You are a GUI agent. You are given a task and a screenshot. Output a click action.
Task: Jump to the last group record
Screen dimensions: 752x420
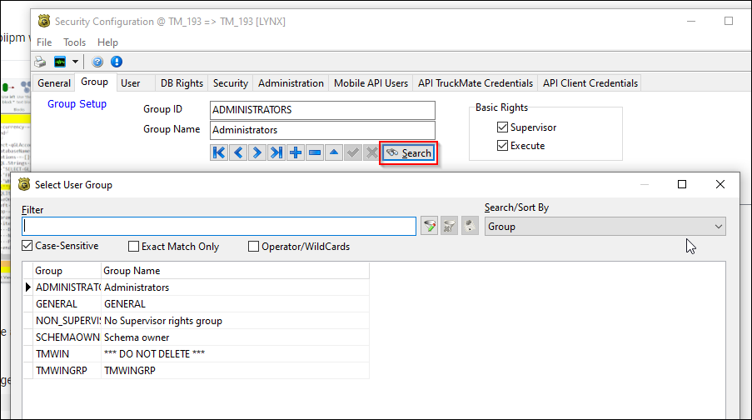276,153
